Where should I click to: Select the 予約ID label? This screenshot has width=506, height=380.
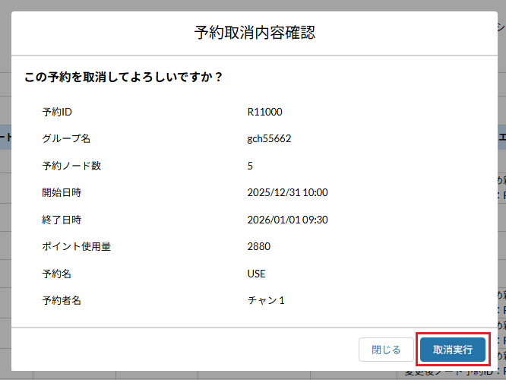[57, 112]
